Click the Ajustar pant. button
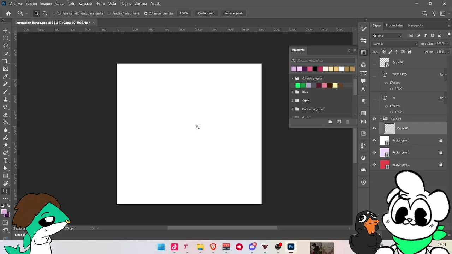The height and width of the screenshot is (254, 452). tap(206, 13)
